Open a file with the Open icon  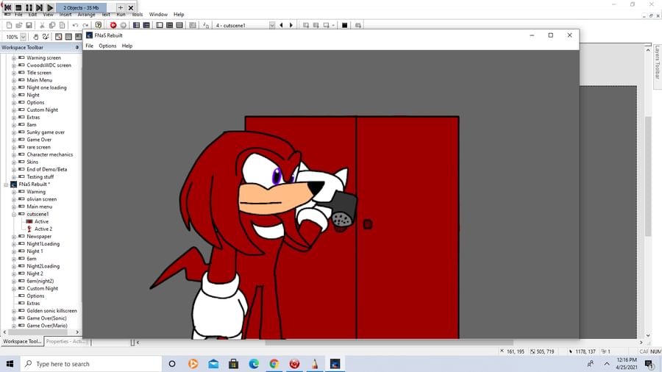click(18, 25)
